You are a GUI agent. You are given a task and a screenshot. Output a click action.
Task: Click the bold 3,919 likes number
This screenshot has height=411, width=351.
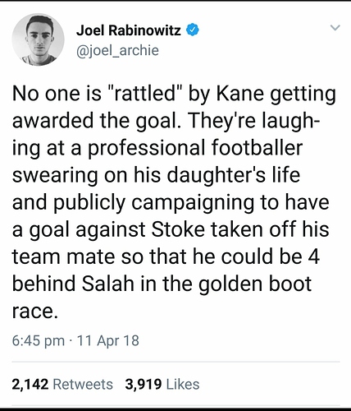coord(144,384)
